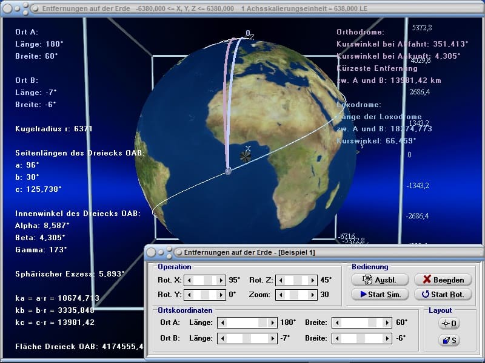Decrease Rot. Y with its left arrow
Image resolution: width=485 pixels, height=363 pixels.
189,295
